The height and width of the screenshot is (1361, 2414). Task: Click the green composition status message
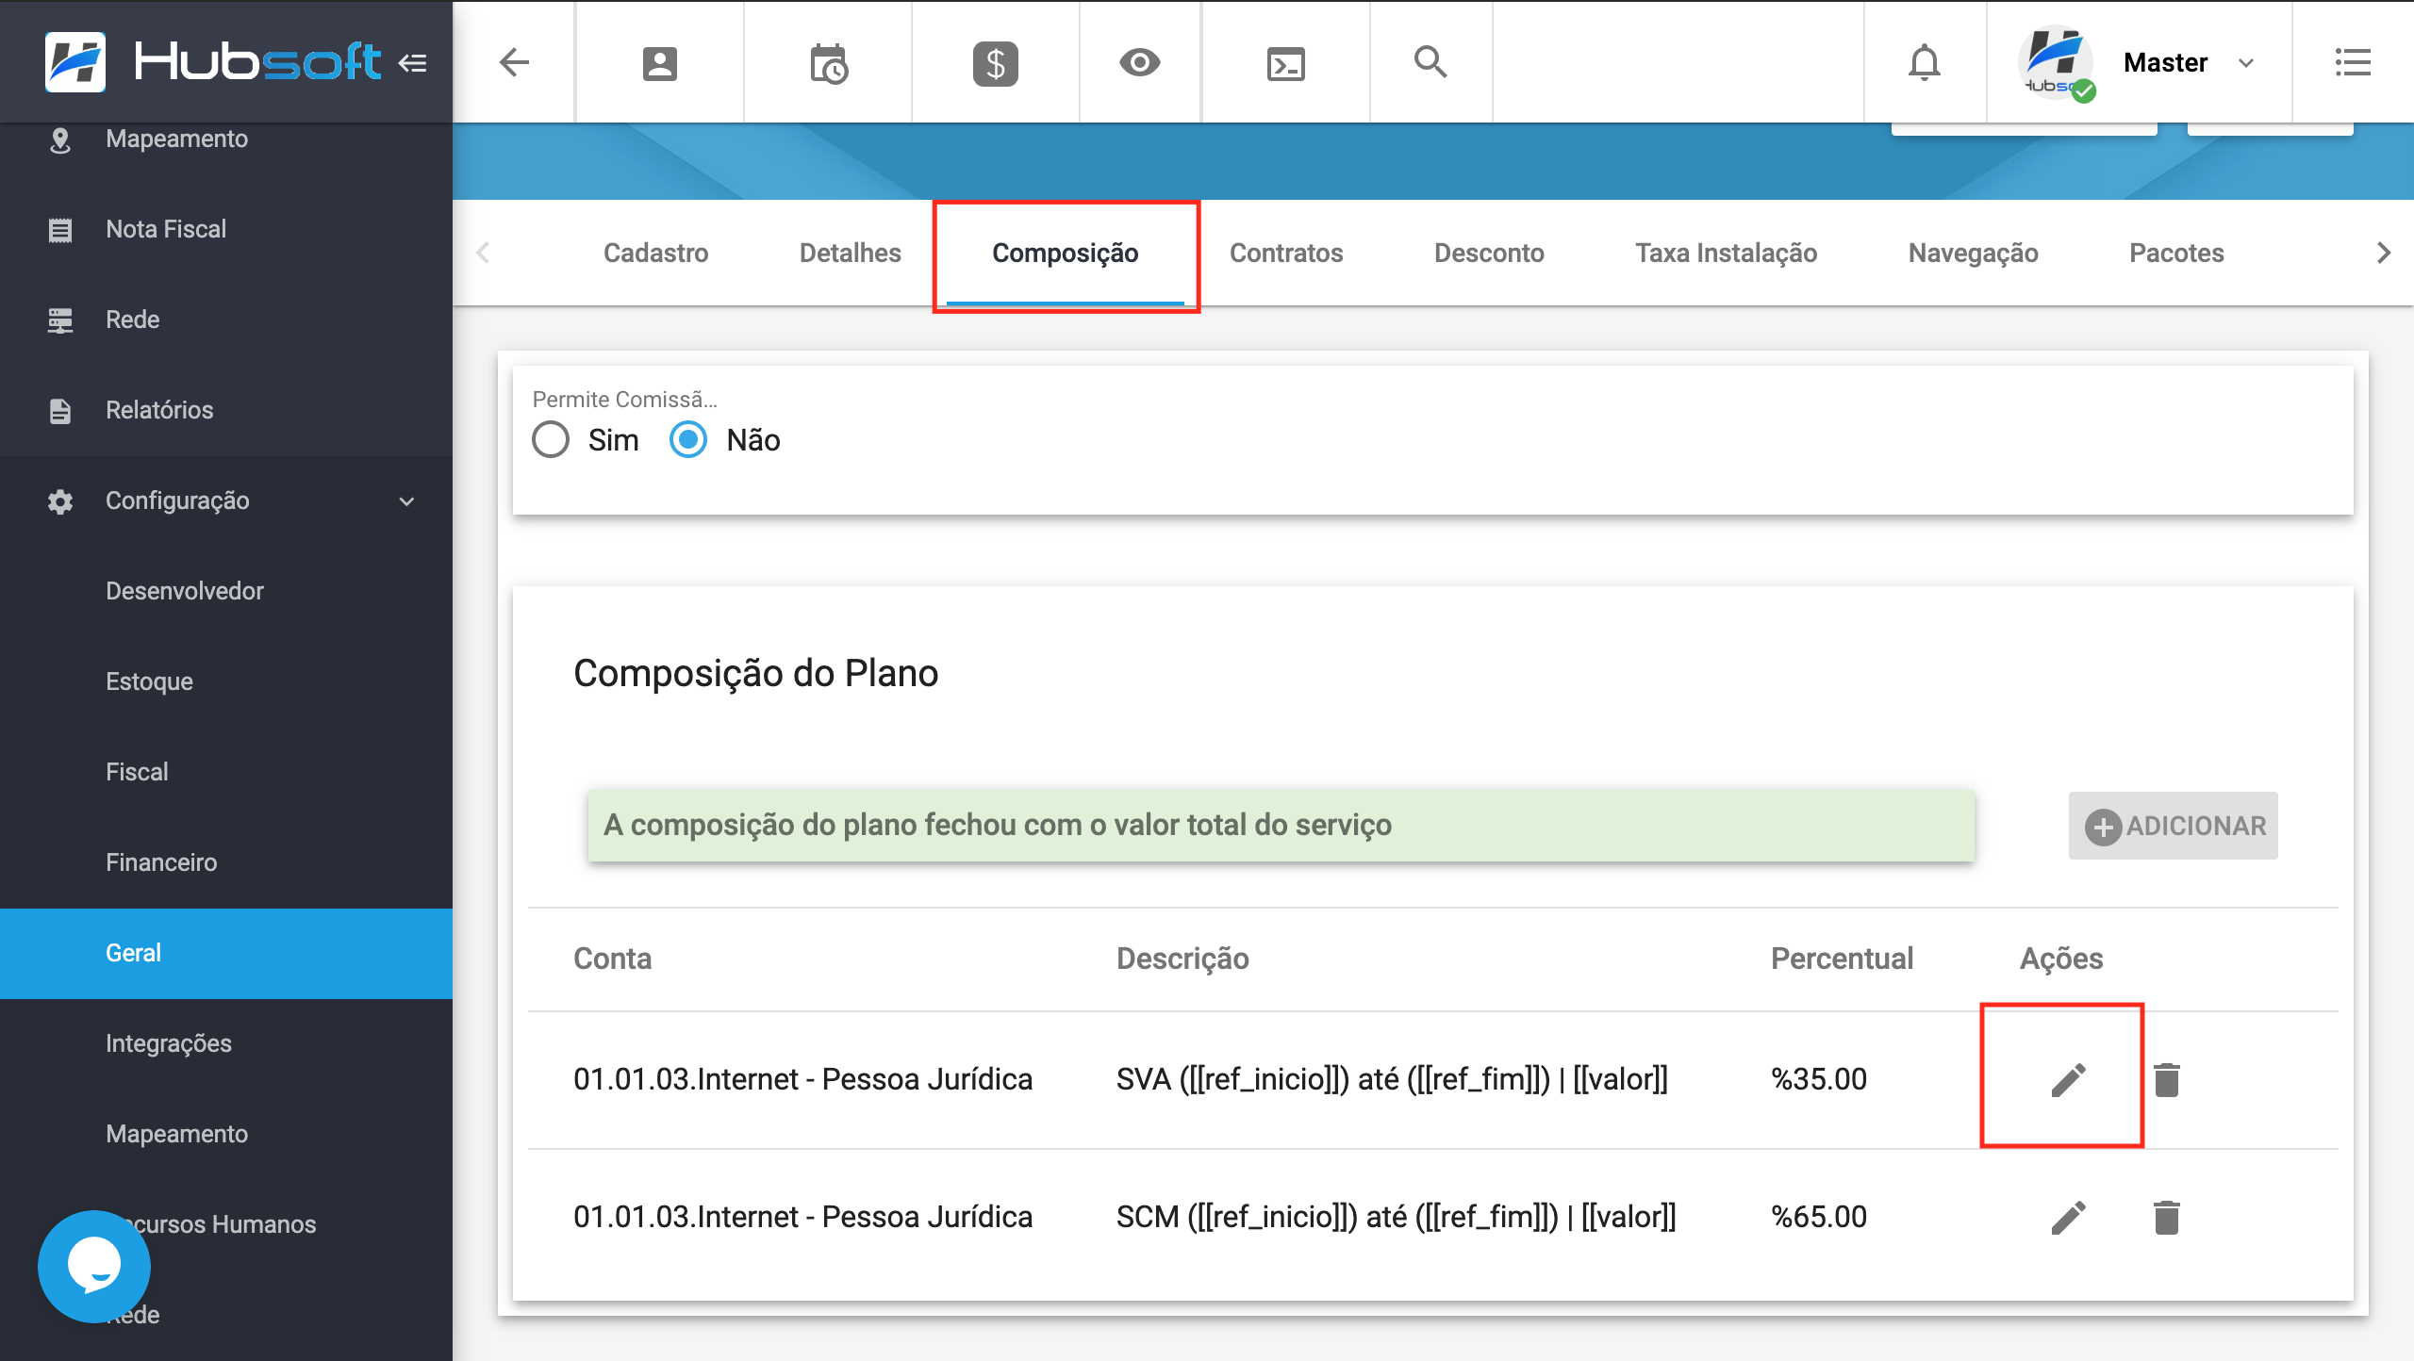pos(1281,826)
